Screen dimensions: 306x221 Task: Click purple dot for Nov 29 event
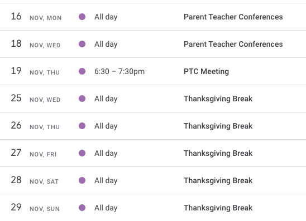click(x=82, y=208)
